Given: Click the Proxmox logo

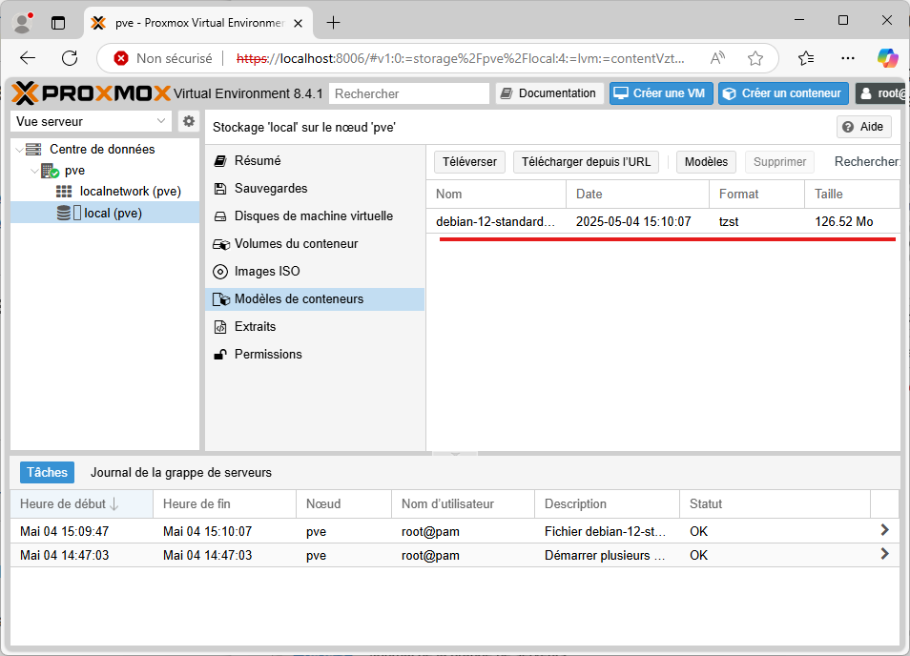Looking at the screenshot, I should (x=92, y=93).
